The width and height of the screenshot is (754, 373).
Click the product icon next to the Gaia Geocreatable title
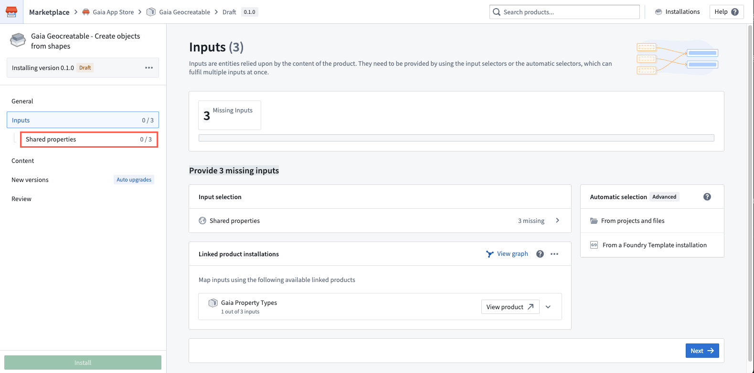(18, 40)
